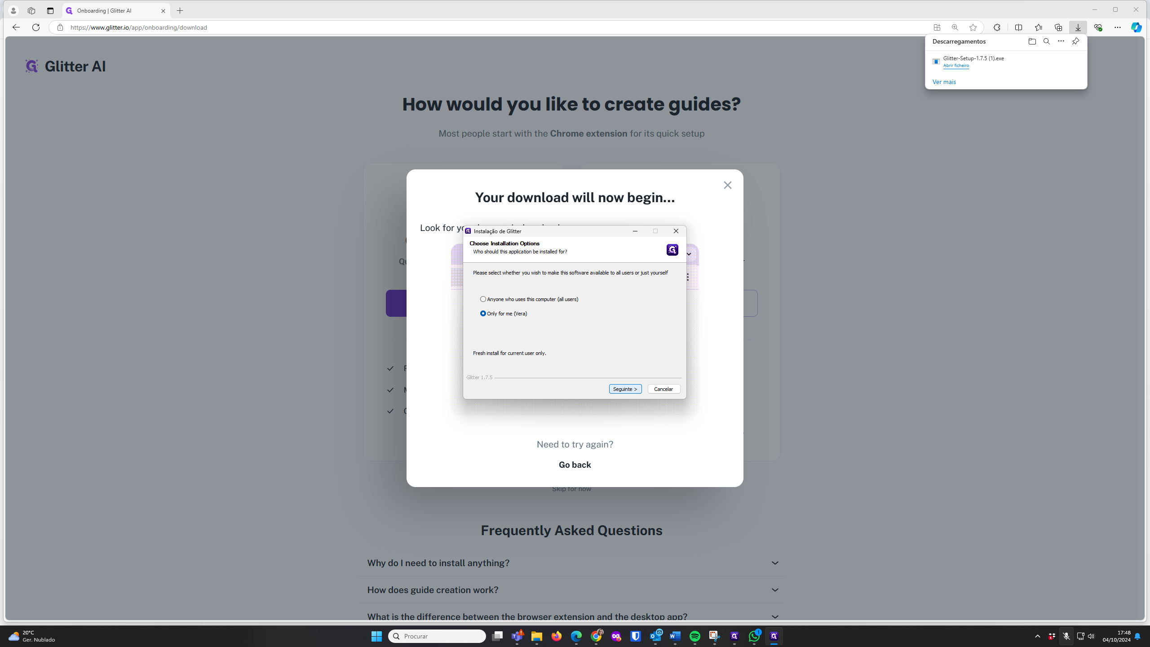This screenshot has height=647, width=1150.
Task: Close the download modal with X
Action: pyautogui.click(x=727, y=185)
